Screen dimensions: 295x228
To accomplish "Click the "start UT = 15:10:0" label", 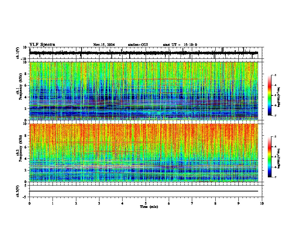I will pyautogui.click(x=180, y=45).
